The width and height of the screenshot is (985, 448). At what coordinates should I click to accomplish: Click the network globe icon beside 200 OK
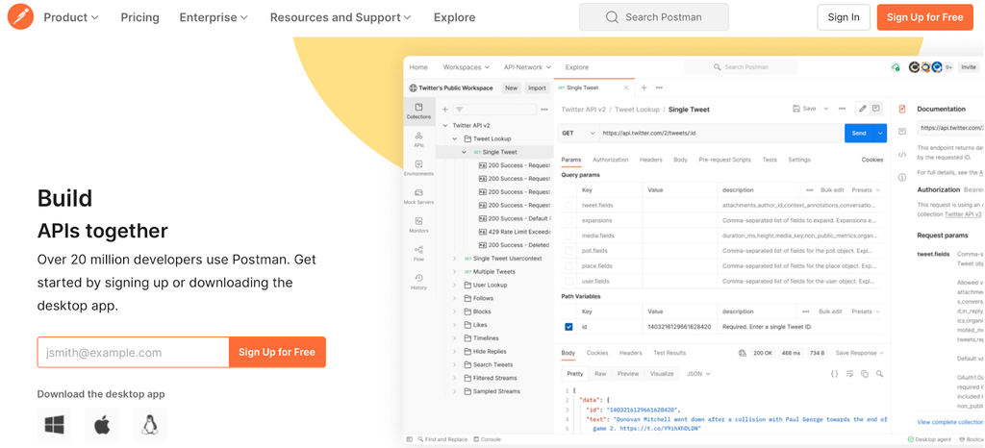tap(742, 353)
